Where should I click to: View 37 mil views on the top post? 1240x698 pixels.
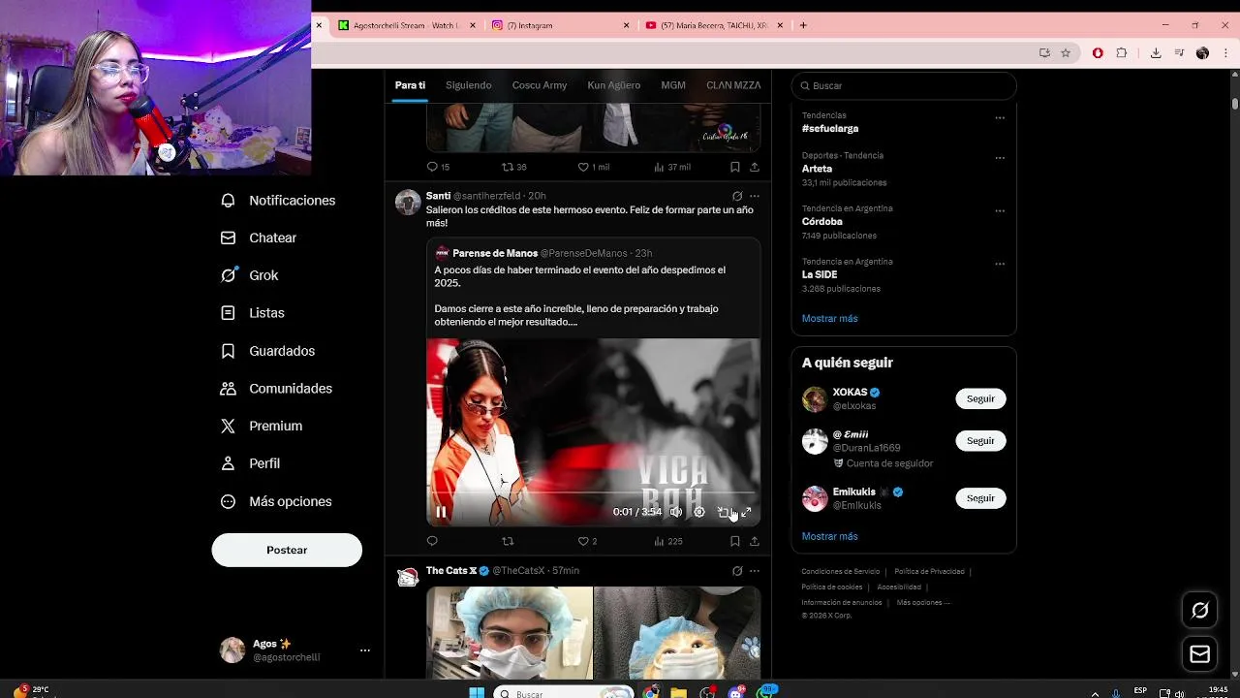click(672, 167)
